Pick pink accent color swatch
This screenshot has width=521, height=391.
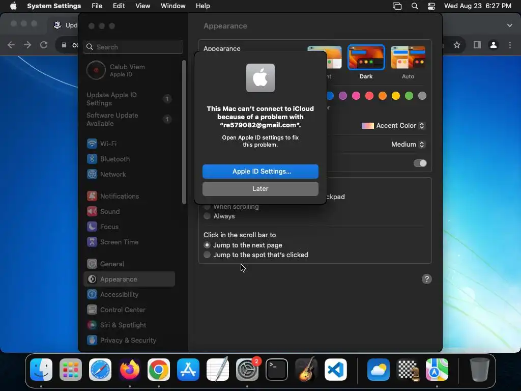coord(356,96)
